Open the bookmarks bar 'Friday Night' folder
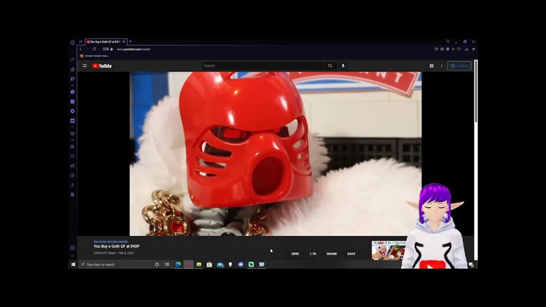The image size is (546, 307). coord(94,56)
